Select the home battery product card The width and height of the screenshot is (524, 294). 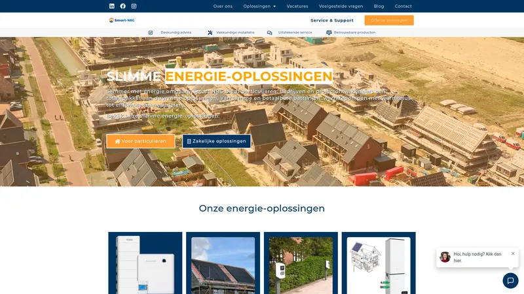[x=145, y=263]
